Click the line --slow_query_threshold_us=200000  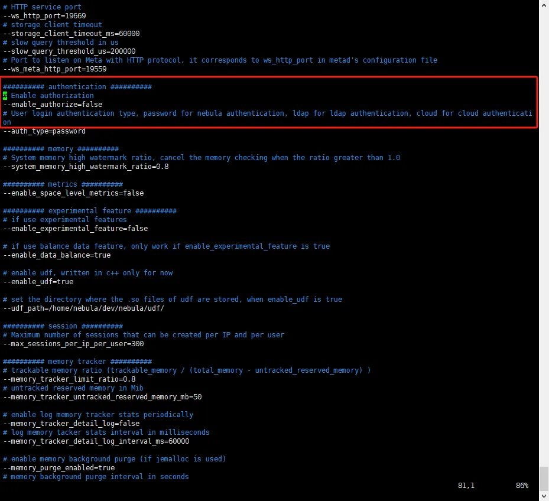point(69,51)
